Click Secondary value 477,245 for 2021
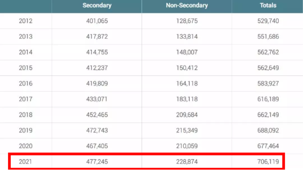 tap(97, 162)
